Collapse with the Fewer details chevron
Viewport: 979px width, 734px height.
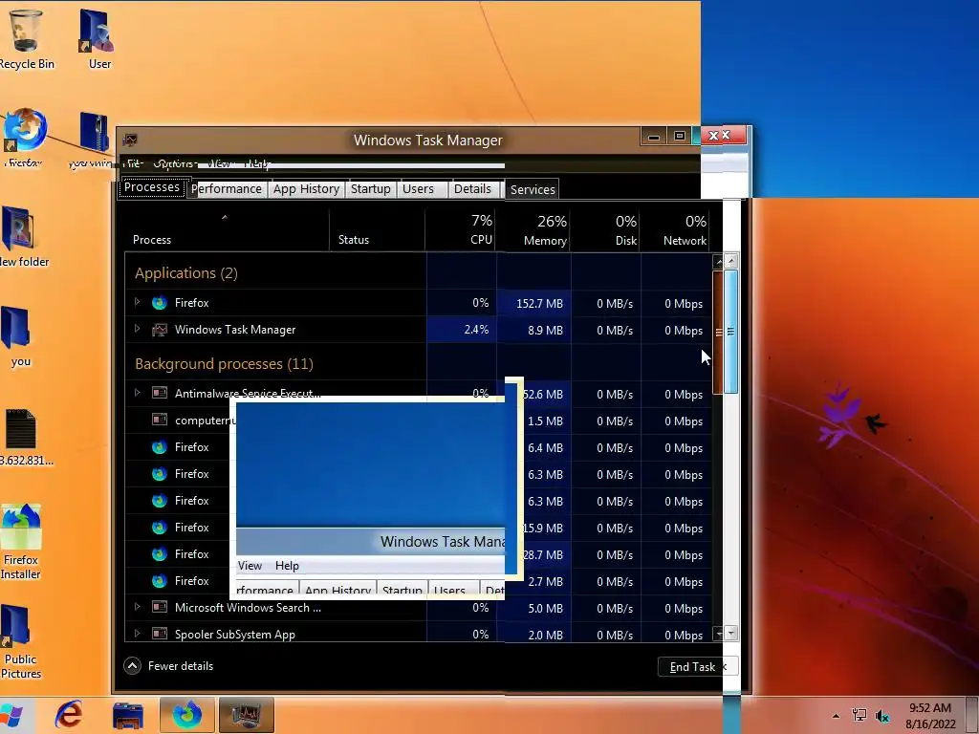(132, 666)
